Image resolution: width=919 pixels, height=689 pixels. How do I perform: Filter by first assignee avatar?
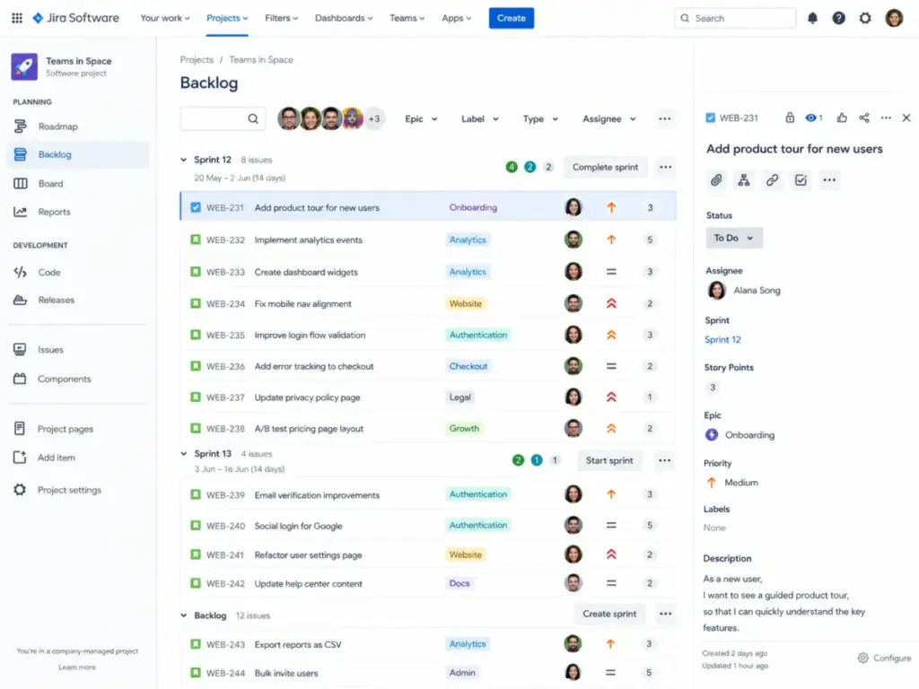coord(288,119)
